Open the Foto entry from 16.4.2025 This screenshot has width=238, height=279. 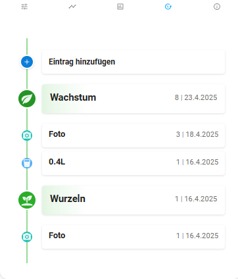tap(133, 237)
